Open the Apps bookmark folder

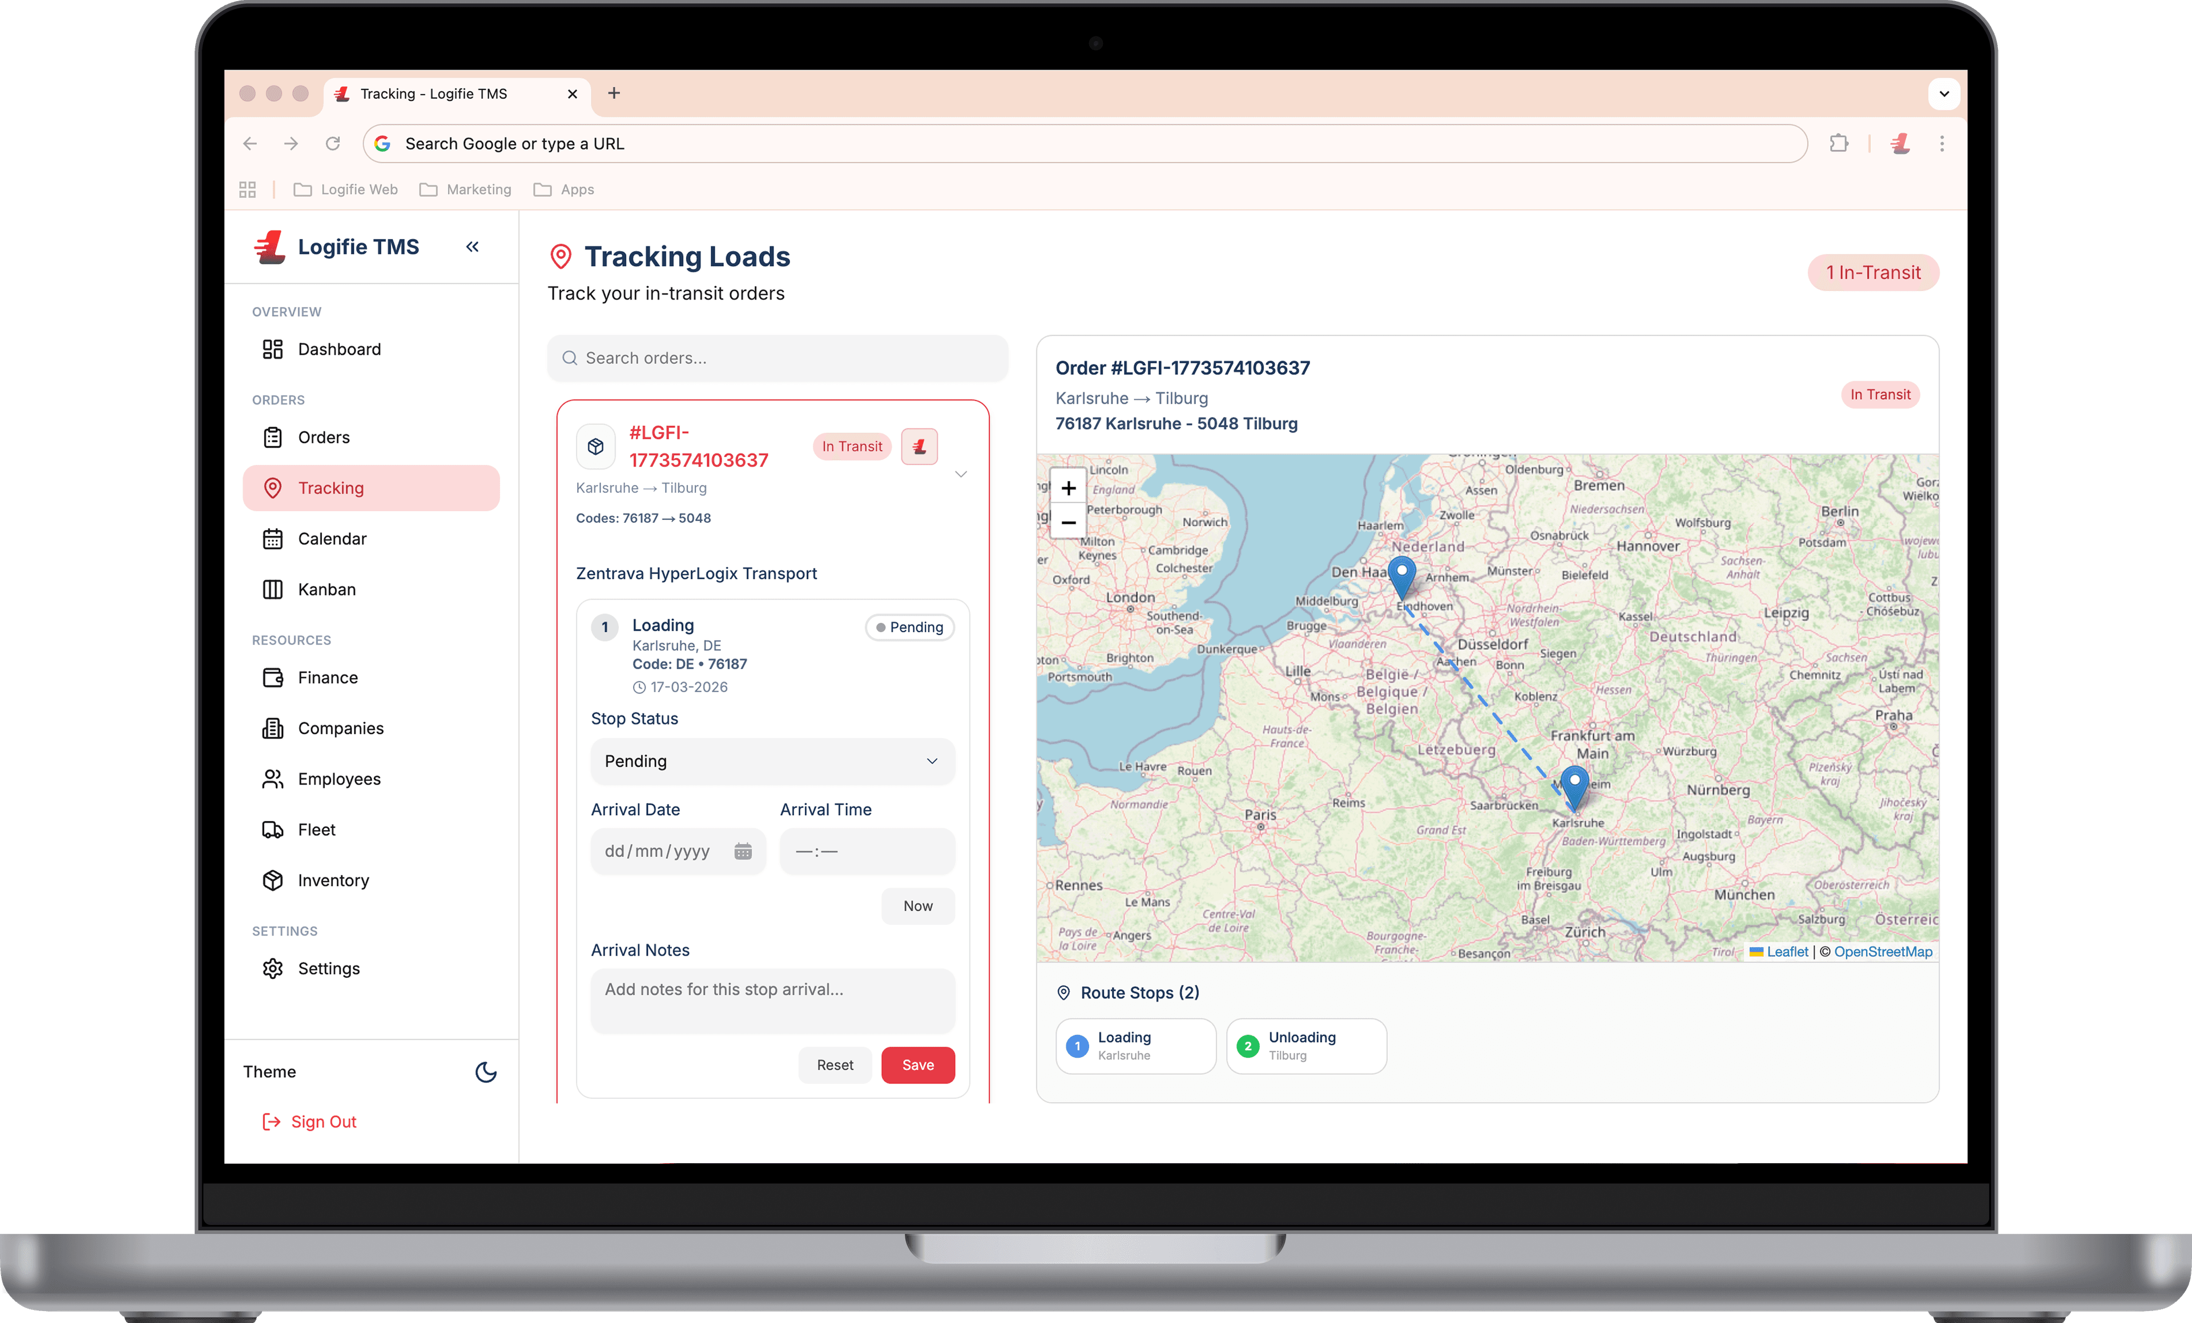pos(563,189)
